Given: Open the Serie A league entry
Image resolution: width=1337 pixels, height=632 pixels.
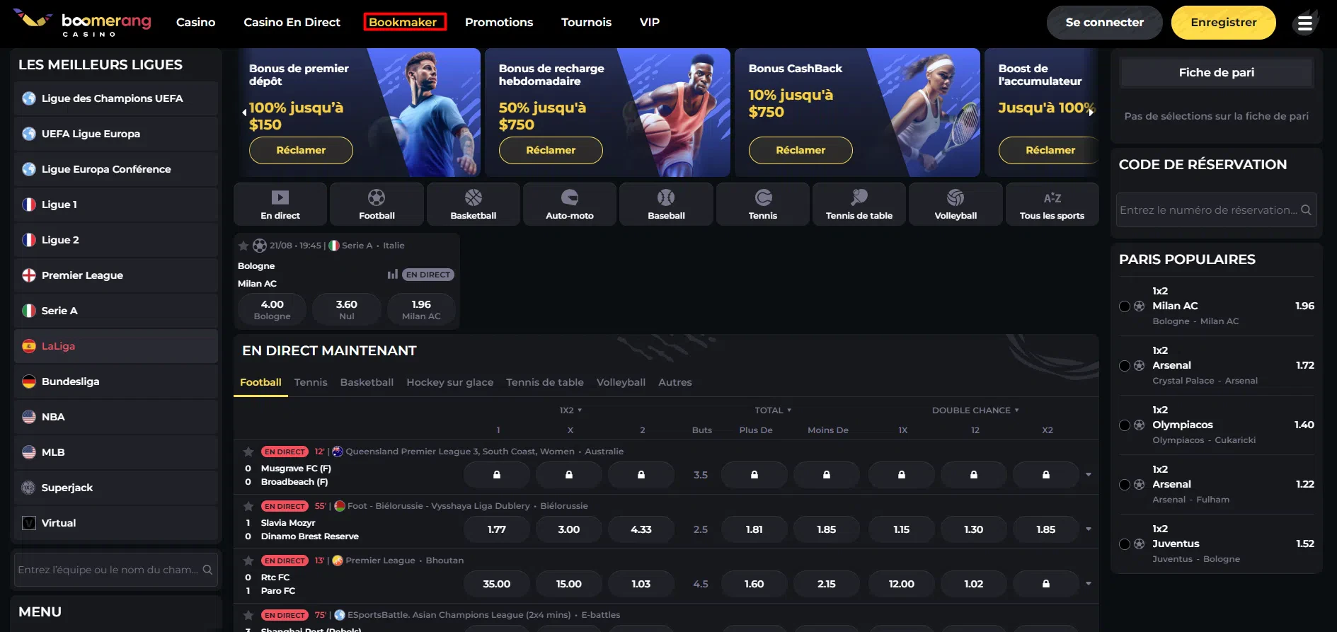Looking at the screenshot, I should 116,311.
